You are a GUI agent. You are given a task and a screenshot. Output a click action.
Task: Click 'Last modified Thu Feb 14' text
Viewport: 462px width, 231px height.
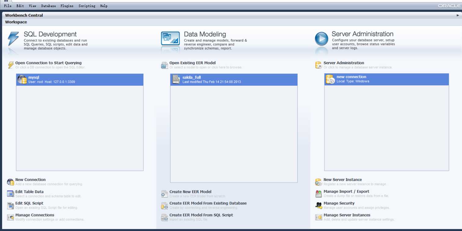click(x=212, y=82)
